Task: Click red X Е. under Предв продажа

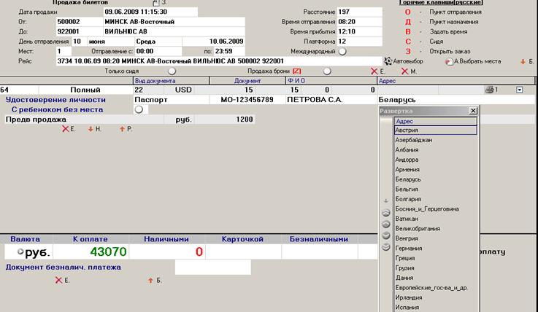Action: coord(66,129)
